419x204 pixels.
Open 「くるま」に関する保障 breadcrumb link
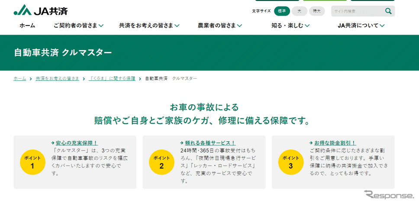(112, 79)
